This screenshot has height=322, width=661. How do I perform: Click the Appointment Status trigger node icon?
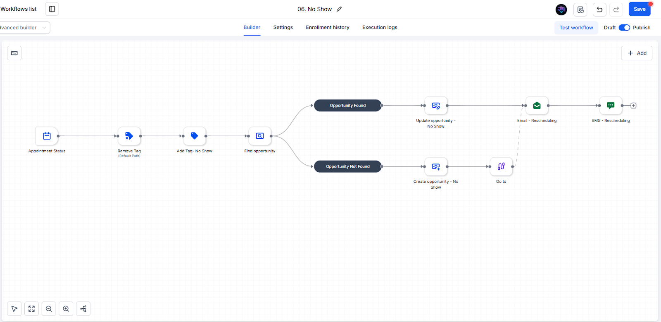[x=47, y=136]
